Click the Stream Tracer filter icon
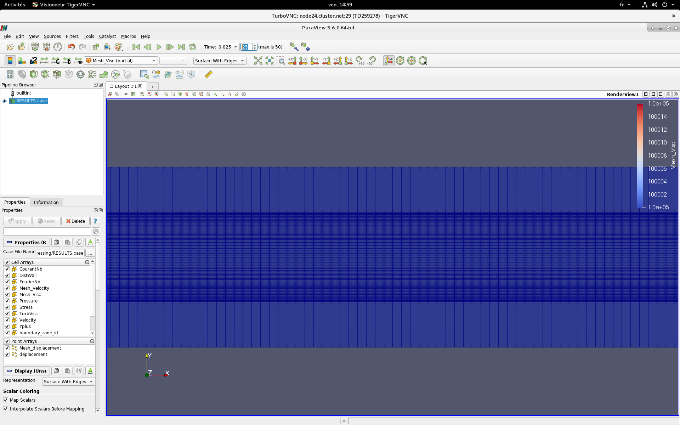This screenshot has height=425, width=680. 92,74
